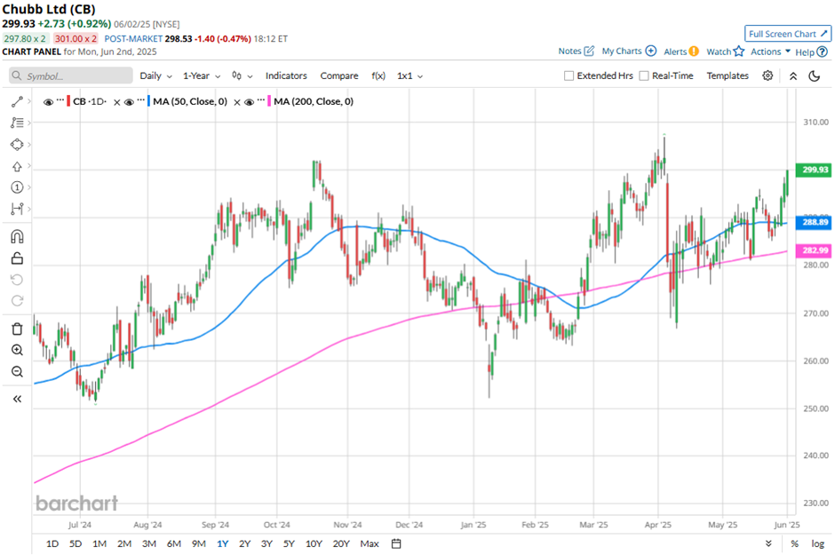835x555 pixels.
Task: Click the undo arrow icon
Action: tap(17, 280)
